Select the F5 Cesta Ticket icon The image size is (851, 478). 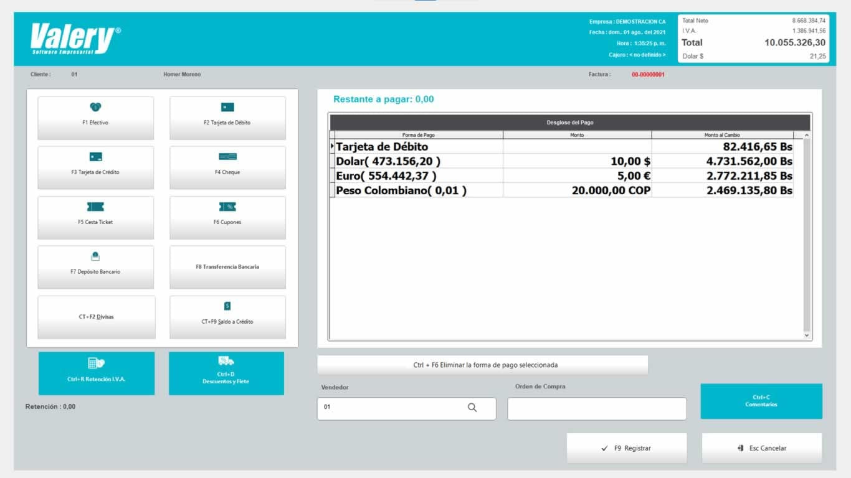click(95, 207)
